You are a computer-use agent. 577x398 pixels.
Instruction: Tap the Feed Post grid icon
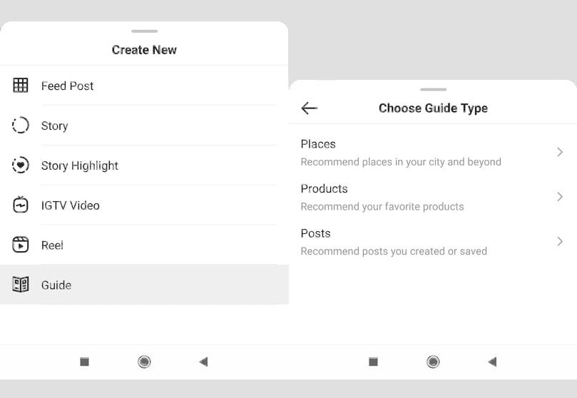tap(21, 86)
